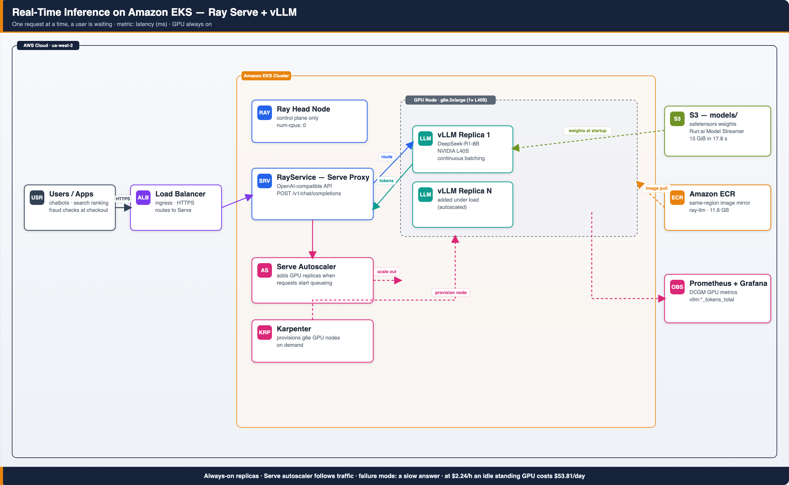Screen dimensions: 789x485
Task: Click the continuous batching text
Action: click(461, 158)
